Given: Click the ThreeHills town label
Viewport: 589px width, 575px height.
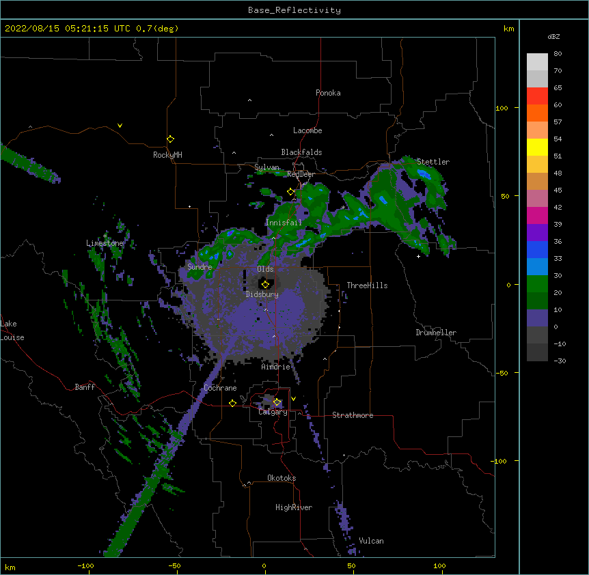Looking at the screenshot, I should [x=367, y=285].
